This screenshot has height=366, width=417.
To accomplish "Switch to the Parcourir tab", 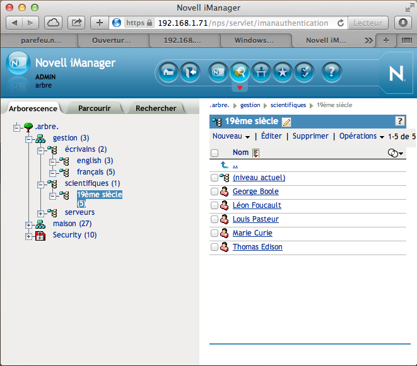I will click(95, 108).
